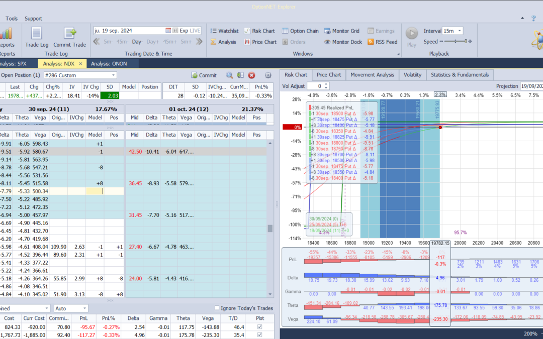Click the 42.50 Mid price cell

pos(135,152)
